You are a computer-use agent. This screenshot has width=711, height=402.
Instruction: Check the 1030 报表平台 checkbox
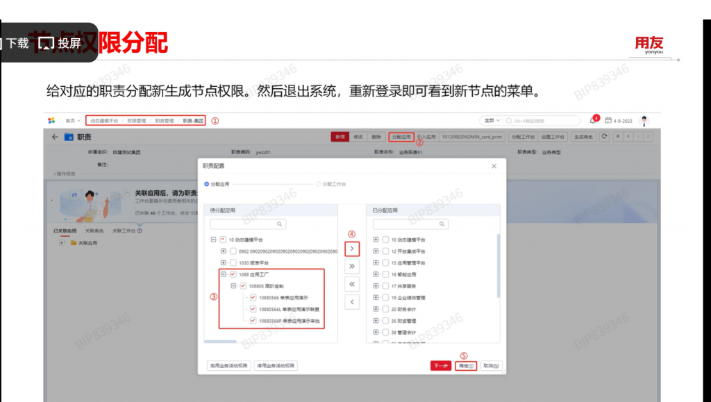(x=233, y=263)
